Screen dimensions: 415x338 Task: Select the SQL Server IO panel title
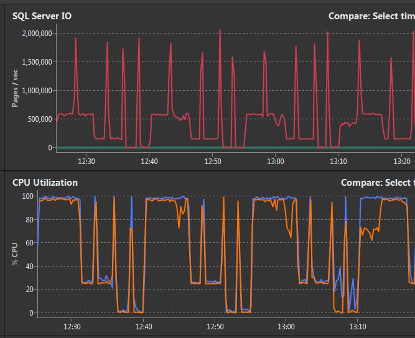coord(42,16)
